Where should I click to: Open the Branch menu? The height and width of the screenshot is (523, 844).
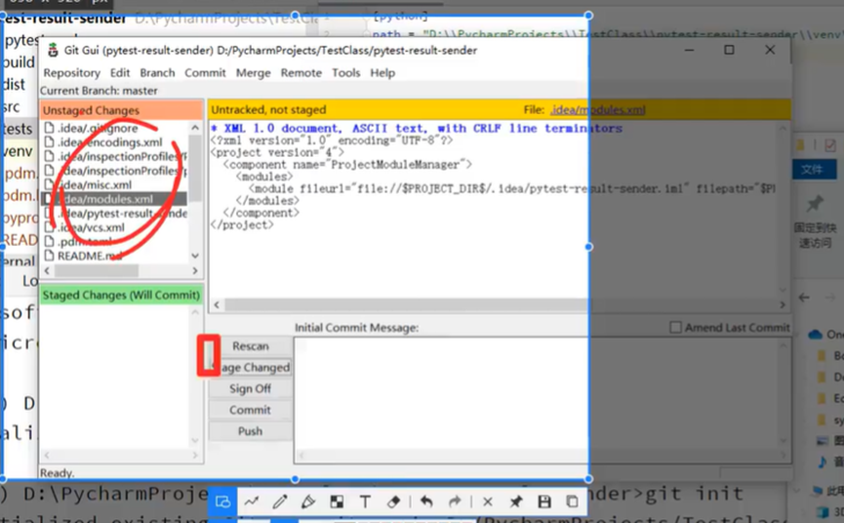[157, 72]
